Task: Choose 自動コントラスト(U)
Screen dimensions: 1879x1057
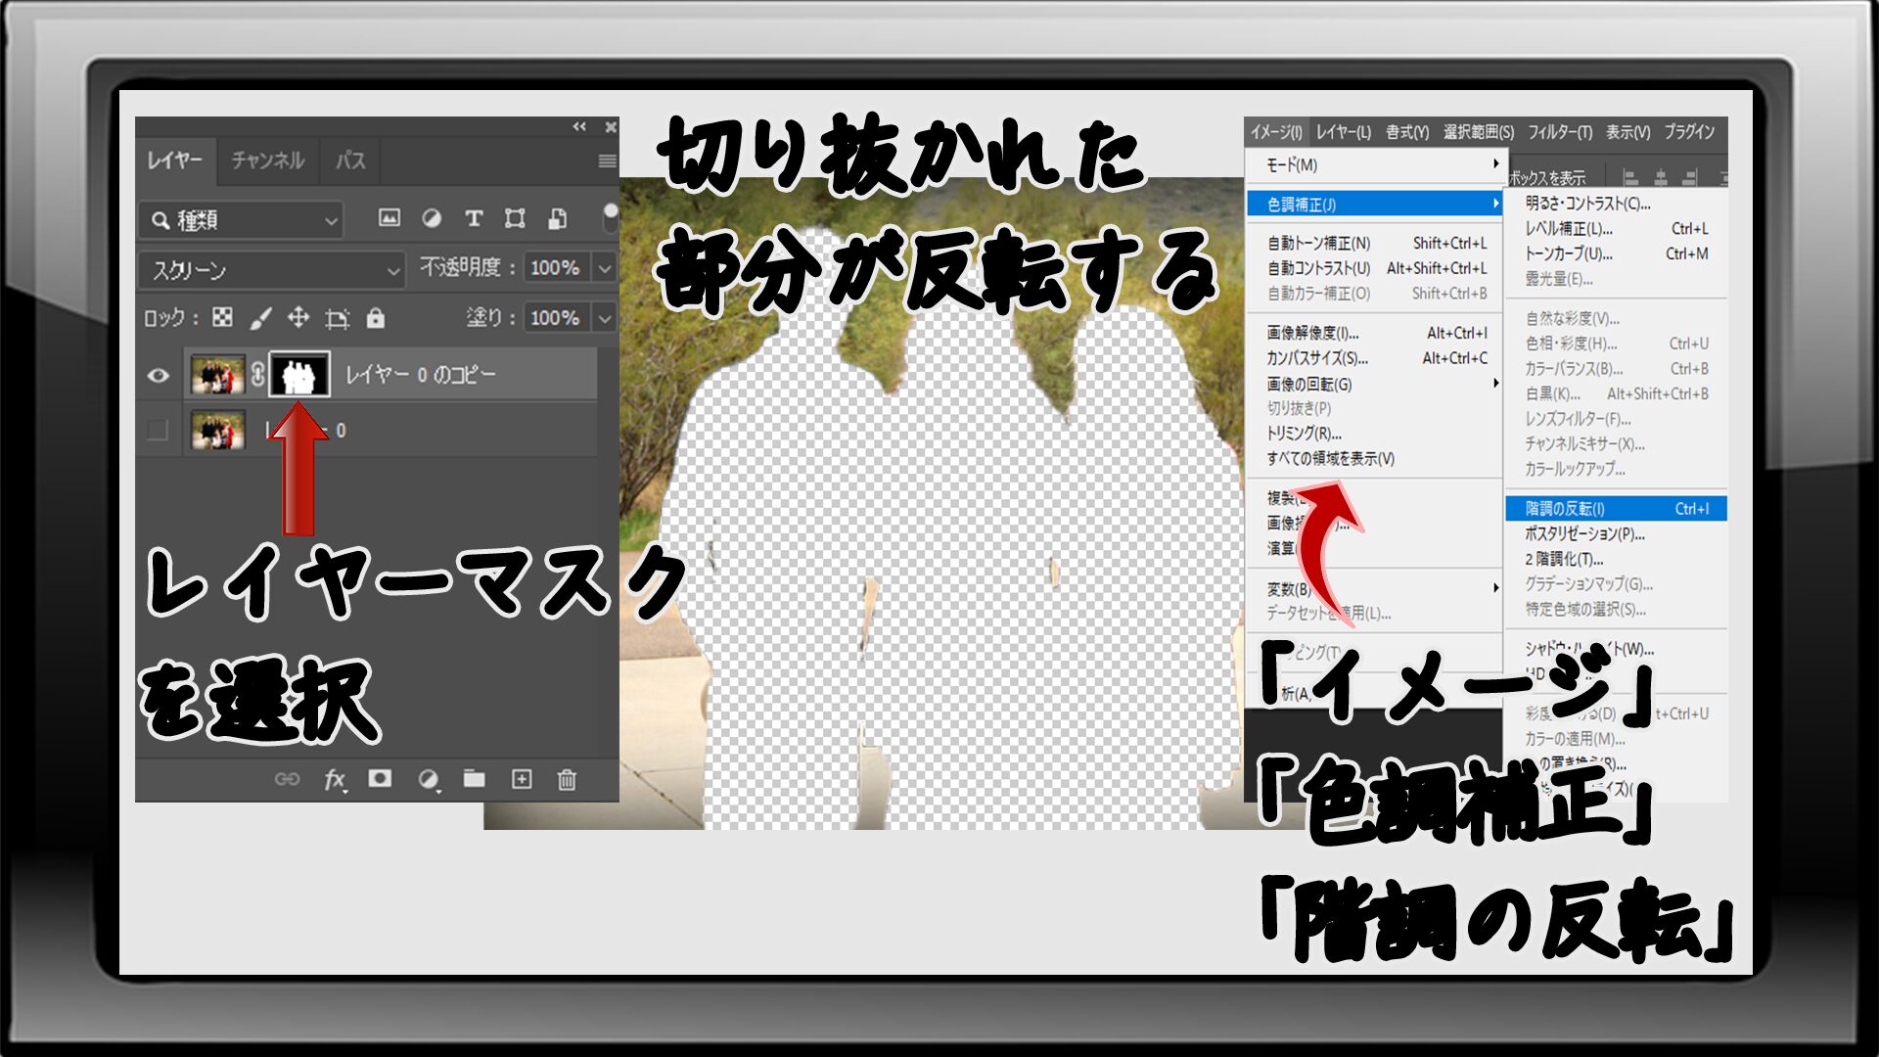Action: (x=1376, y=268)
